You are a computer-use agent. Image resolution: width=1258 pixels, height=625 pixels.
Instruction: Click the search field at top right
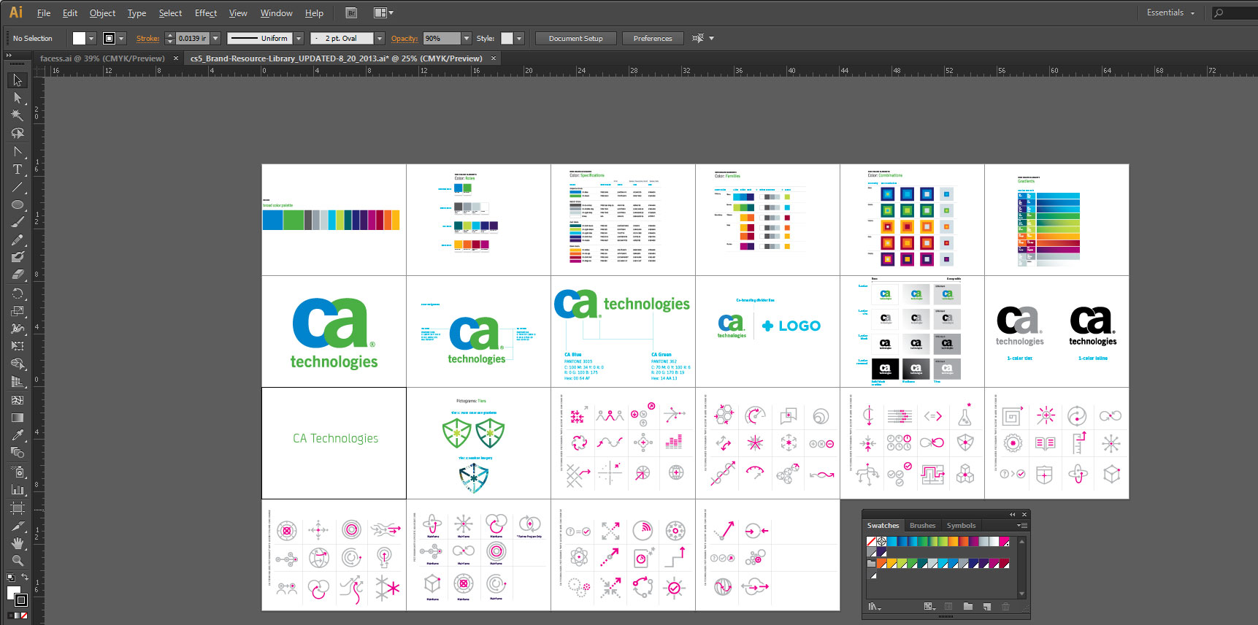point(1235,12)
